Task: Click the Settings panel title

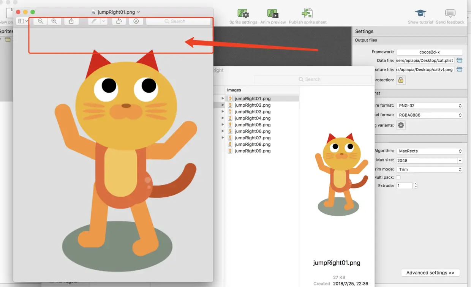Action: pos(364,32)
